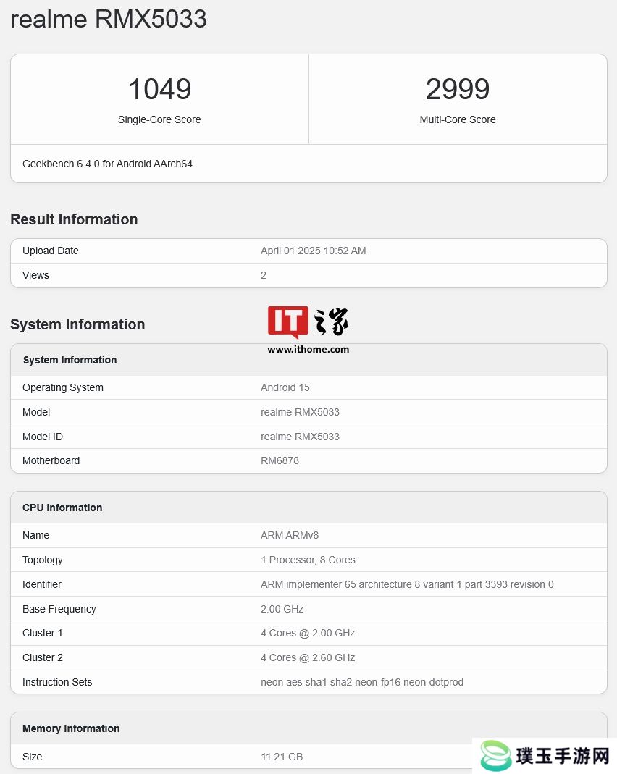The image size is (617, 774).
Task: Select the 11.21 GB memory size value
Action: pyautogui.click(x=282, y=757)
